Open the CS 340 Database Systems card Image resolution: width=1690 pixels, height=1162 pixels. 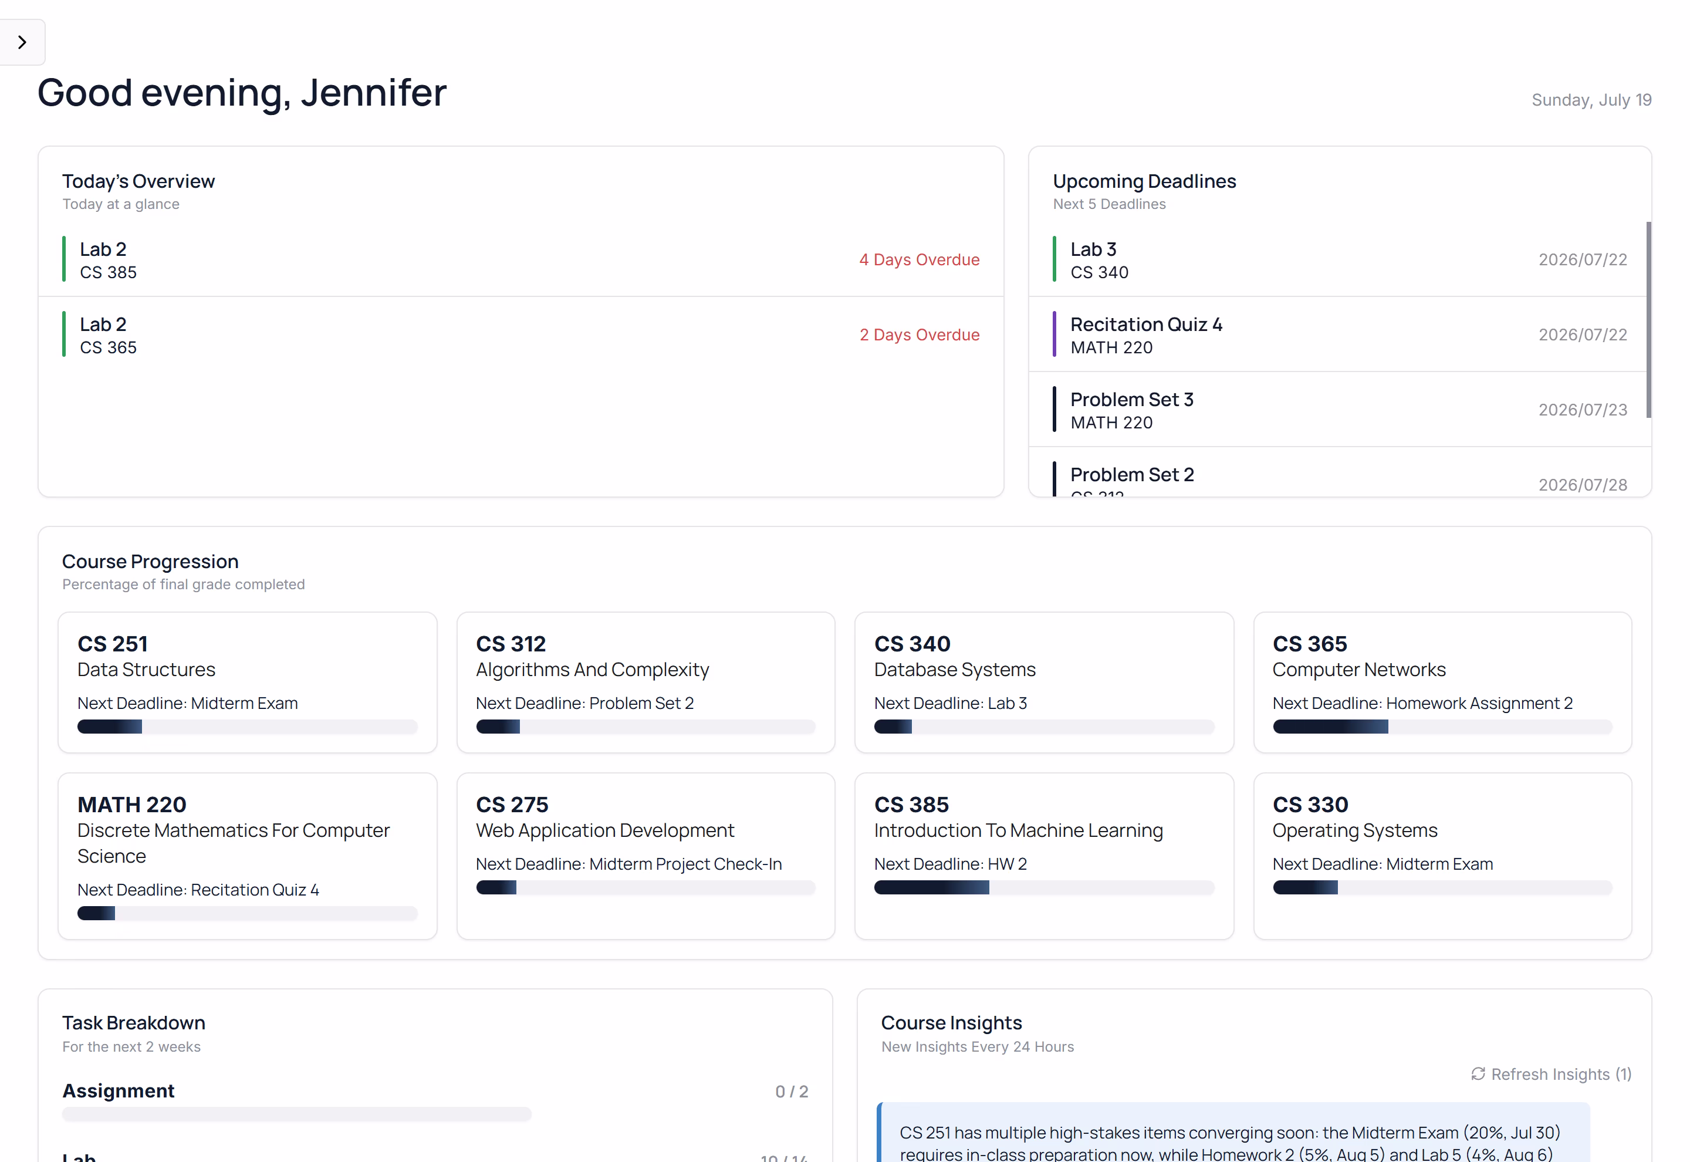point(1044,682)
